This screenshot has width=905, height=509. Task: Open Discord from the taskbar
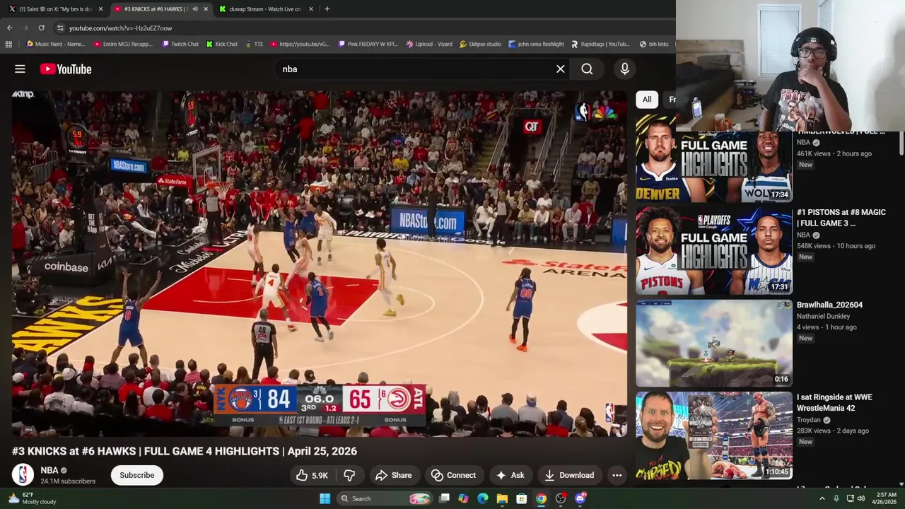point(580,498)
